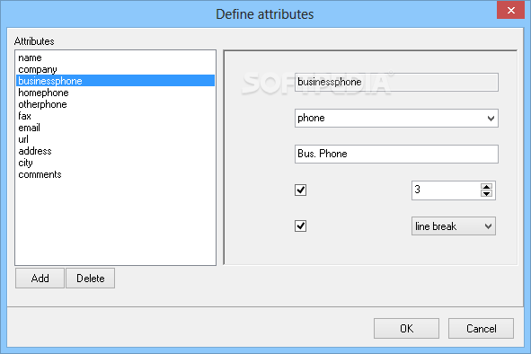
Task: Cancel the Define attributes dialog
Action: click(481, 328)
